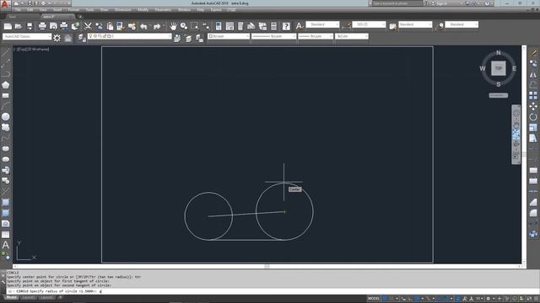Open the QuickCalc calculator icon
This screenshot has height=303, width=540.
pyautogui.click(x=273, y=26)
